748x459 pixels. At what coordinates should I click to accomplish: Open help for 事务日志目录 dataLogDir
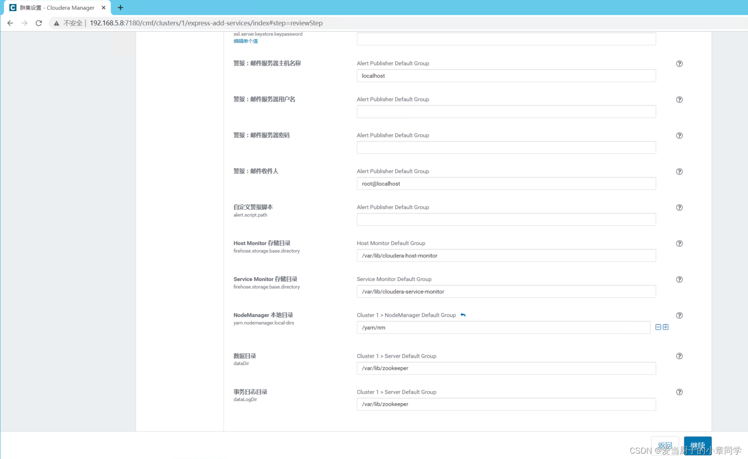pos(679,392)
